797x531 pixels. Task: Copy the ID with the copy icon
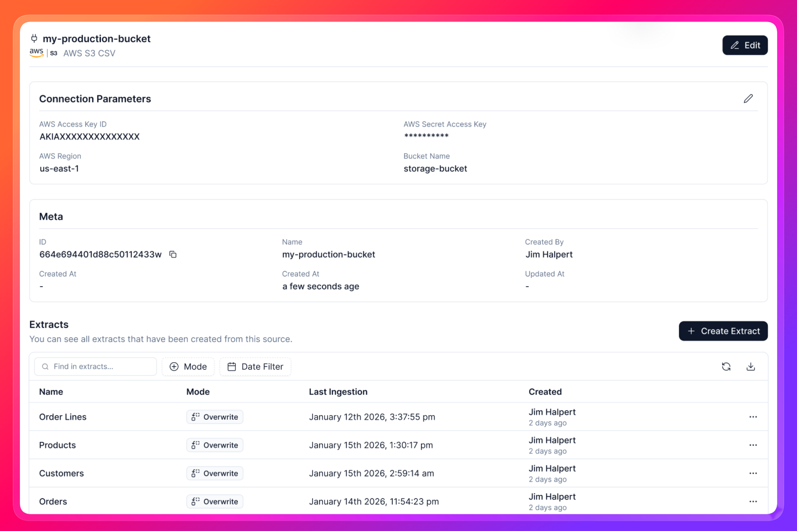173,254
